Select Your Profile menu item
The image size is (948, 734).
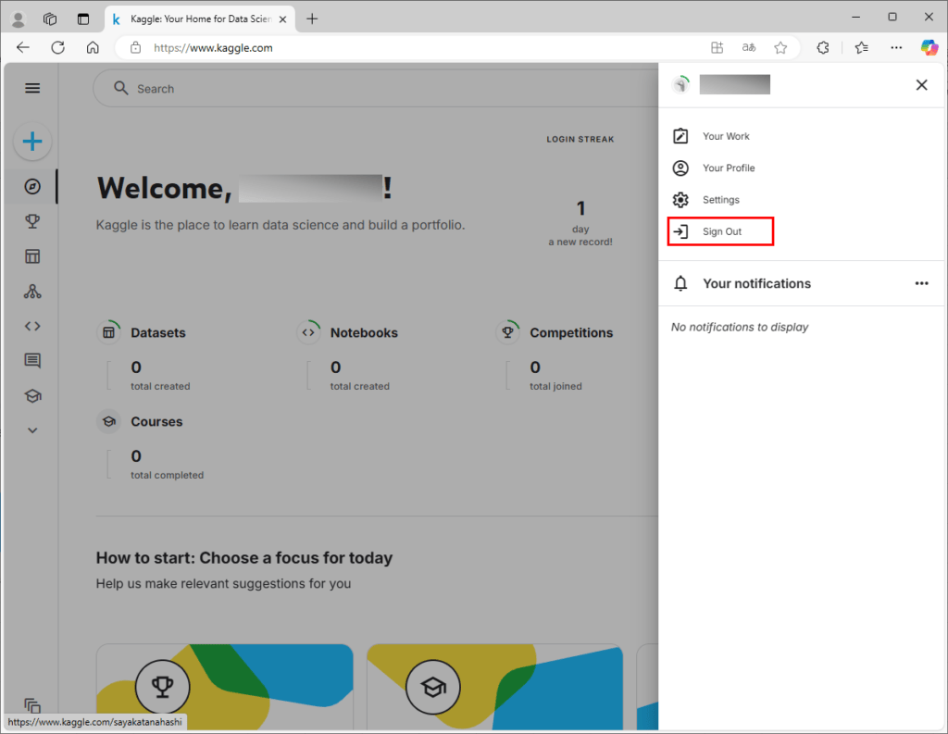(728, 168)
